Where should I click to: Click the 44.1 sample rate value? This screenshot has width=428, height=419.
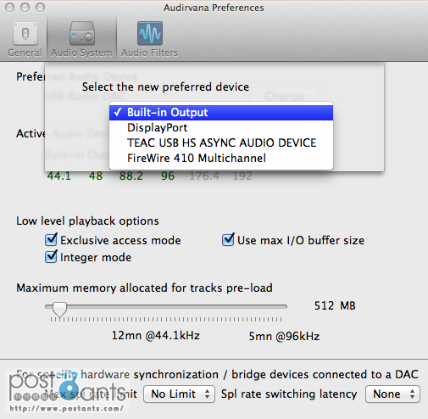pyautogui.click(x=58, y=176)
